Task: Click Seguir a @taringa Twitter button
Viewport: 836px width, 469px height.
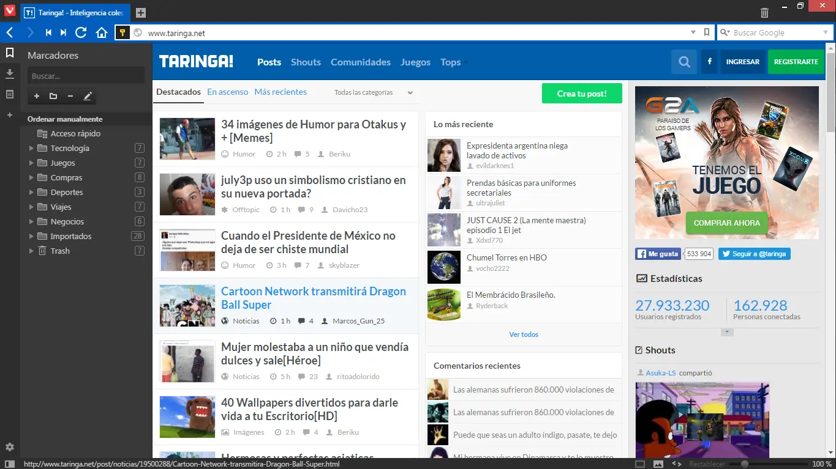Action: point(755,254)
